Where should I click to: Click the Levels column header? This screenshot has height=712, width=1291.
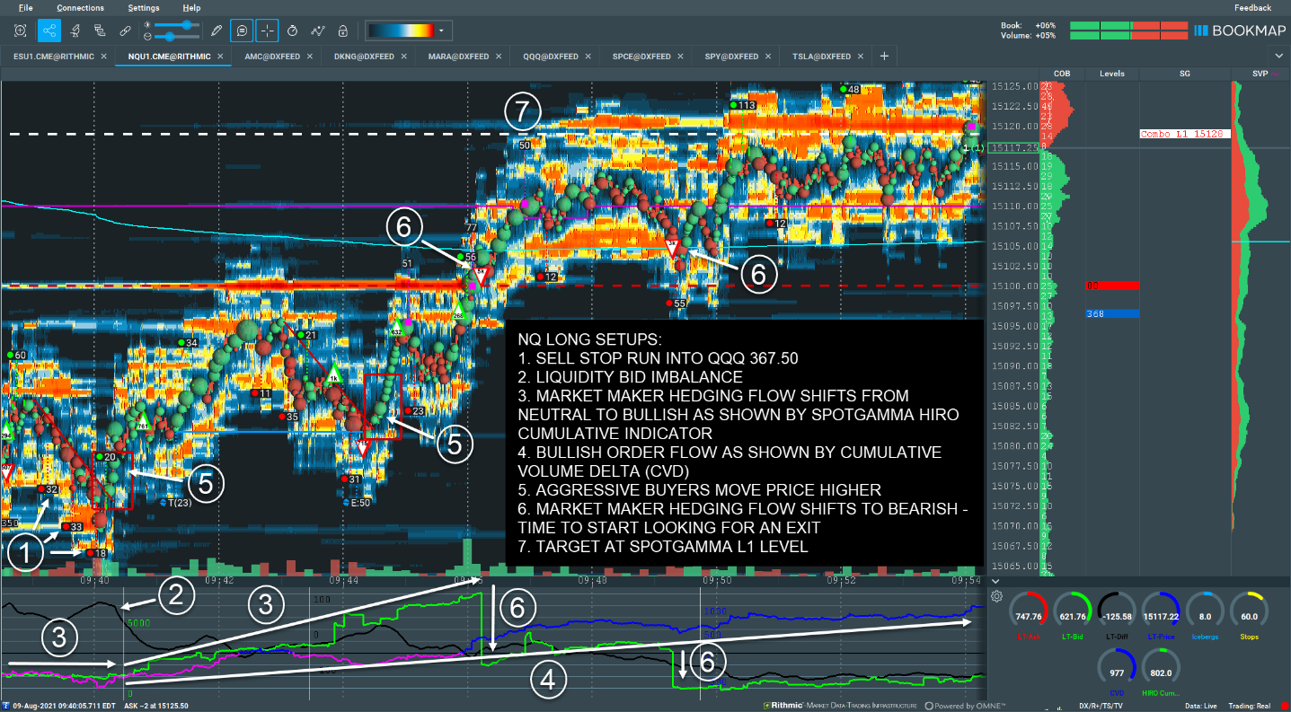[1111, 74]
